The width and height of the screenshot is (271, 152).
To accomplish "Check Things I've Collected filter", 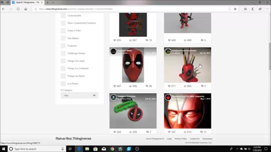I will tap(63, 69).
